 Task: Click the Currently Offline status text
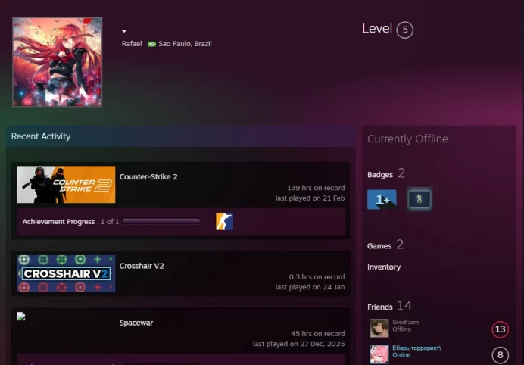point(407,139)
